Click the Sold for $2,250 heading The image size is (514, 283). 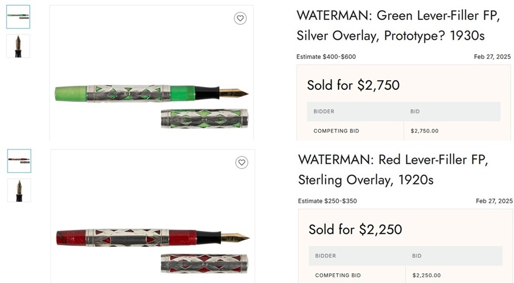[x=355, y=230]
